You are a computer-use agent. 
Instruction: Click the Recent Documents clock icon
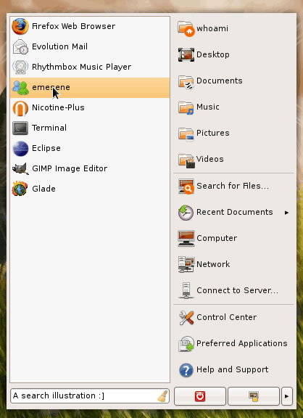pos(186,212)
